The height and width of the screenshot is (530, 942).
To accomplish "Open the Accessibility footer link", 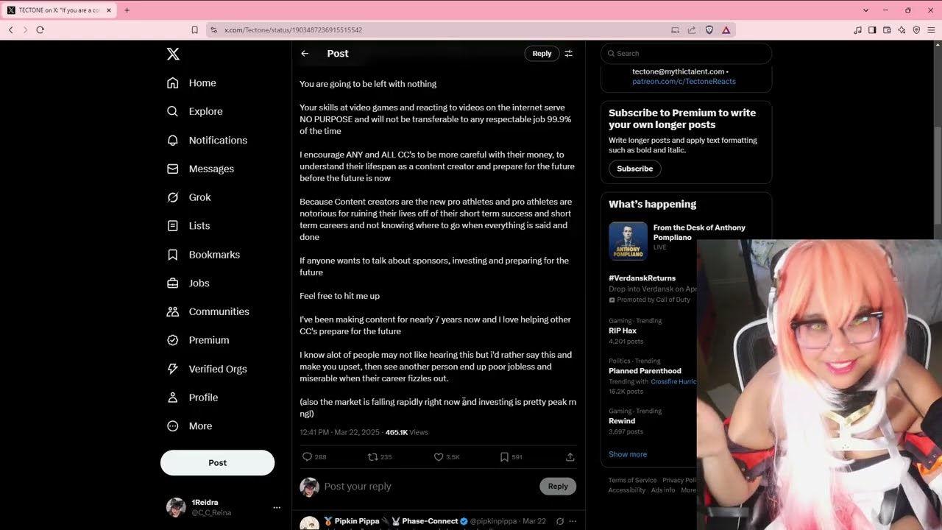I will point(627,490).
